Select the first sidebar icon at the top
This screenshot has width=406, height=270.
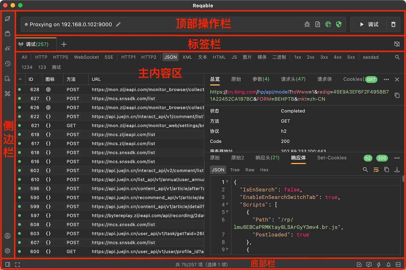point(7,19)
